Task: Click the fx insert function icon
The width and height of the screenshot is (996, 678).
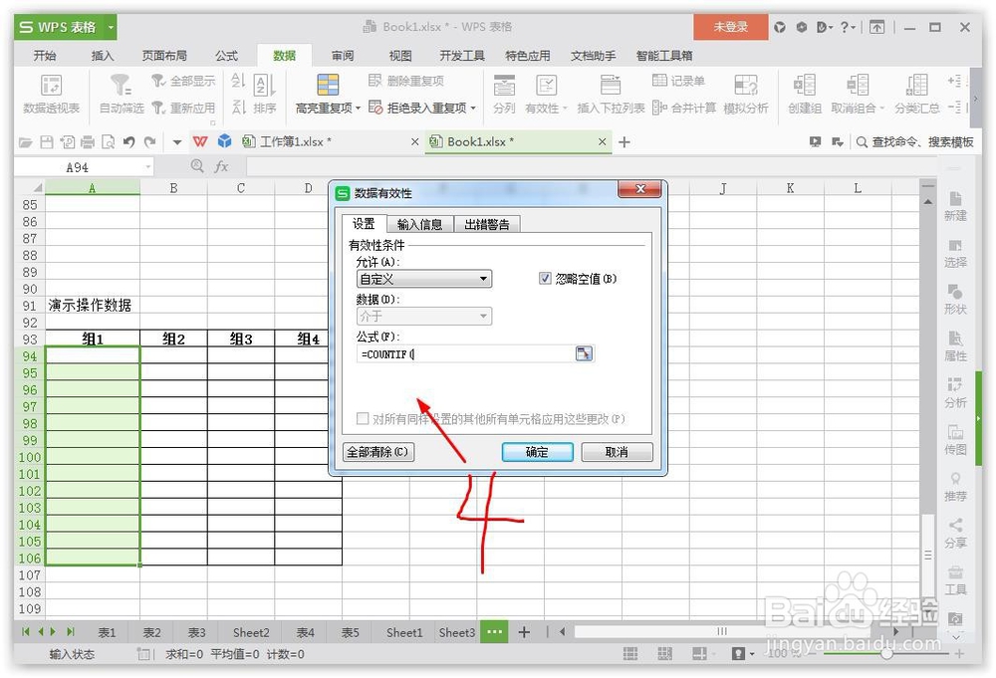Action: coord(221,167)
